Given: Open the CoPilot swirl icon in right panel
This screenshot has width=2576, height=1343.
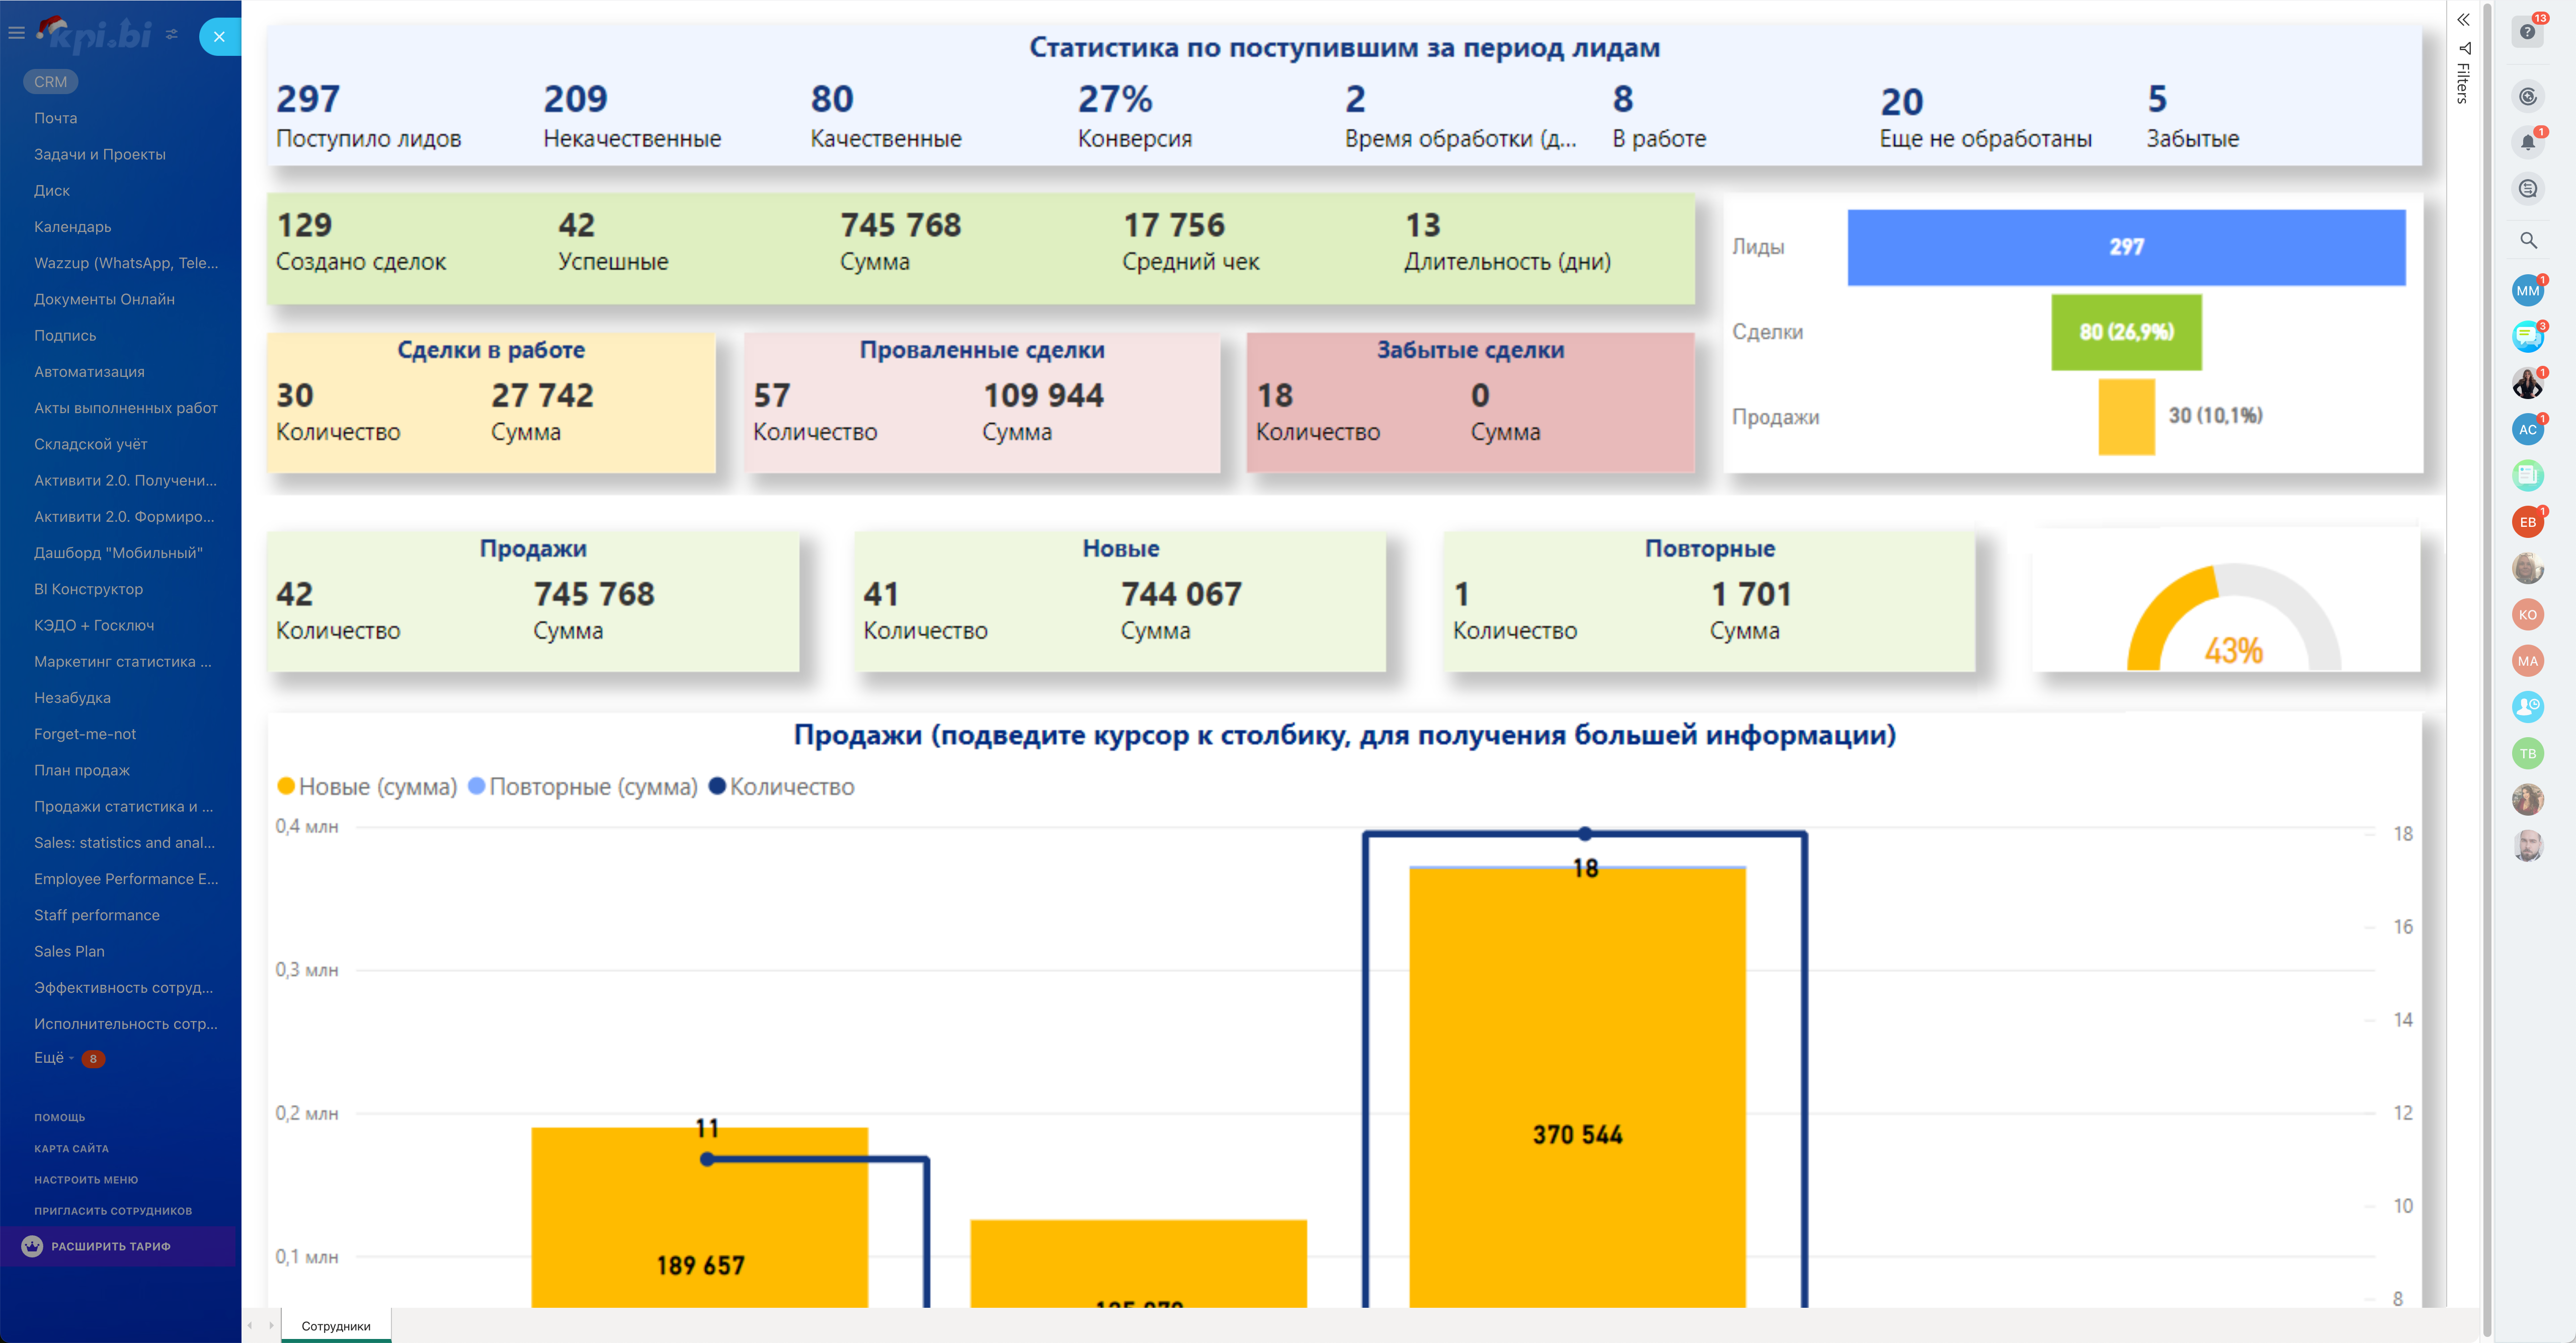Looking at the screenshot, I should 2527,97.
